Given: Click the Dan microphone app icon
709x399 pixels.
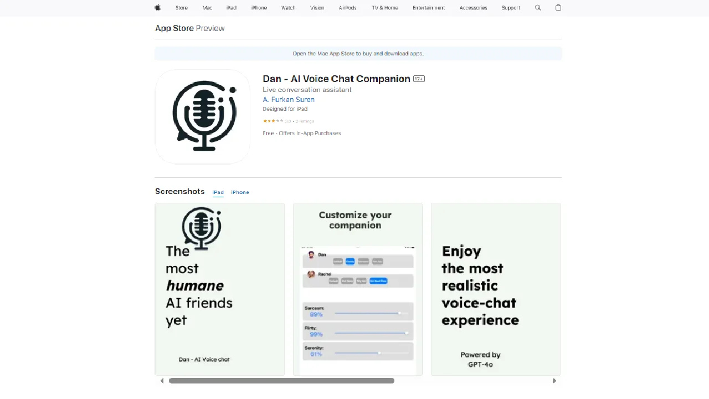Looking at the screenshot, I should pyautogui.click(x=202, y=116).
